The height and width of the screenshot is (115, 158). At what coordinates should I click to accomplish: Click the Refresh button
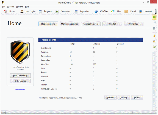(137, 97)
